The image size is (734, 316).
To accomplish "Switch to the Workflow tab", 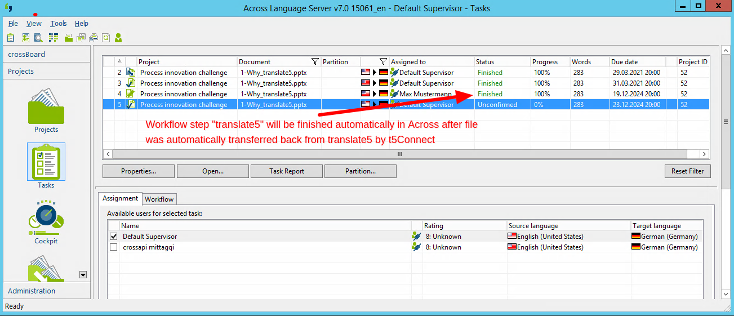I will click(x=159, y=199).
